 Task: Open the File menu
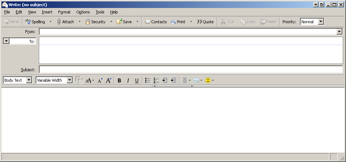(x=7, y=12)
